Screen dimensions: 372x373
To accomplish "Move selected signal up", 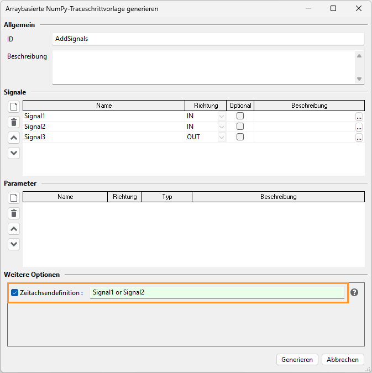I will point(14,138).
